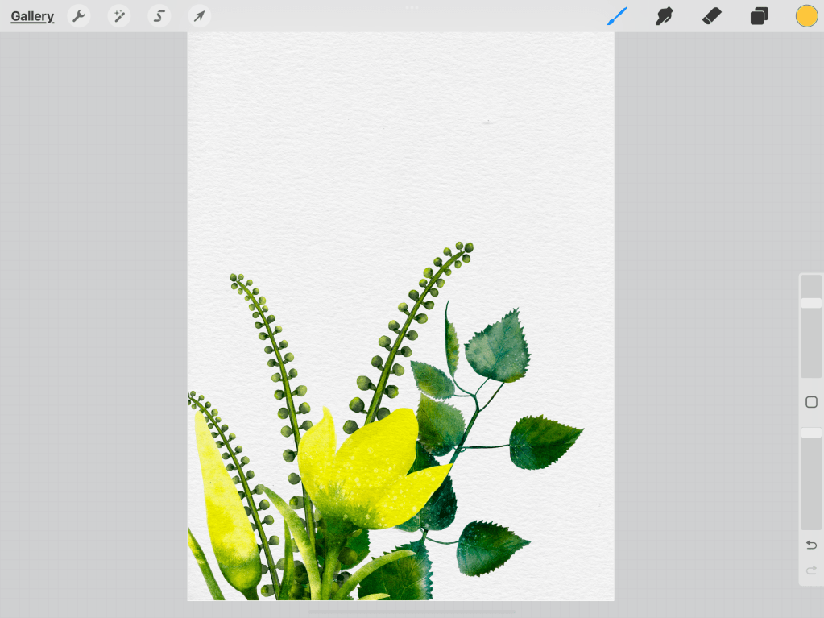824x618 pixels.
Task: Tap the three-dot multitasking handle at top
Action: coord(412,7)
